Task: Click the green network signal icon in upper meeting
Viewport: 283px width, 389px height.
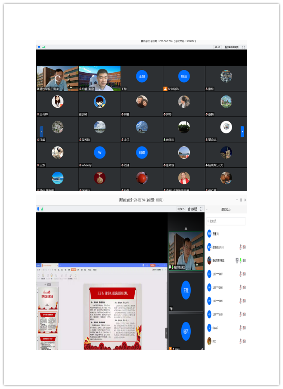Action: (x=44, y=47)
